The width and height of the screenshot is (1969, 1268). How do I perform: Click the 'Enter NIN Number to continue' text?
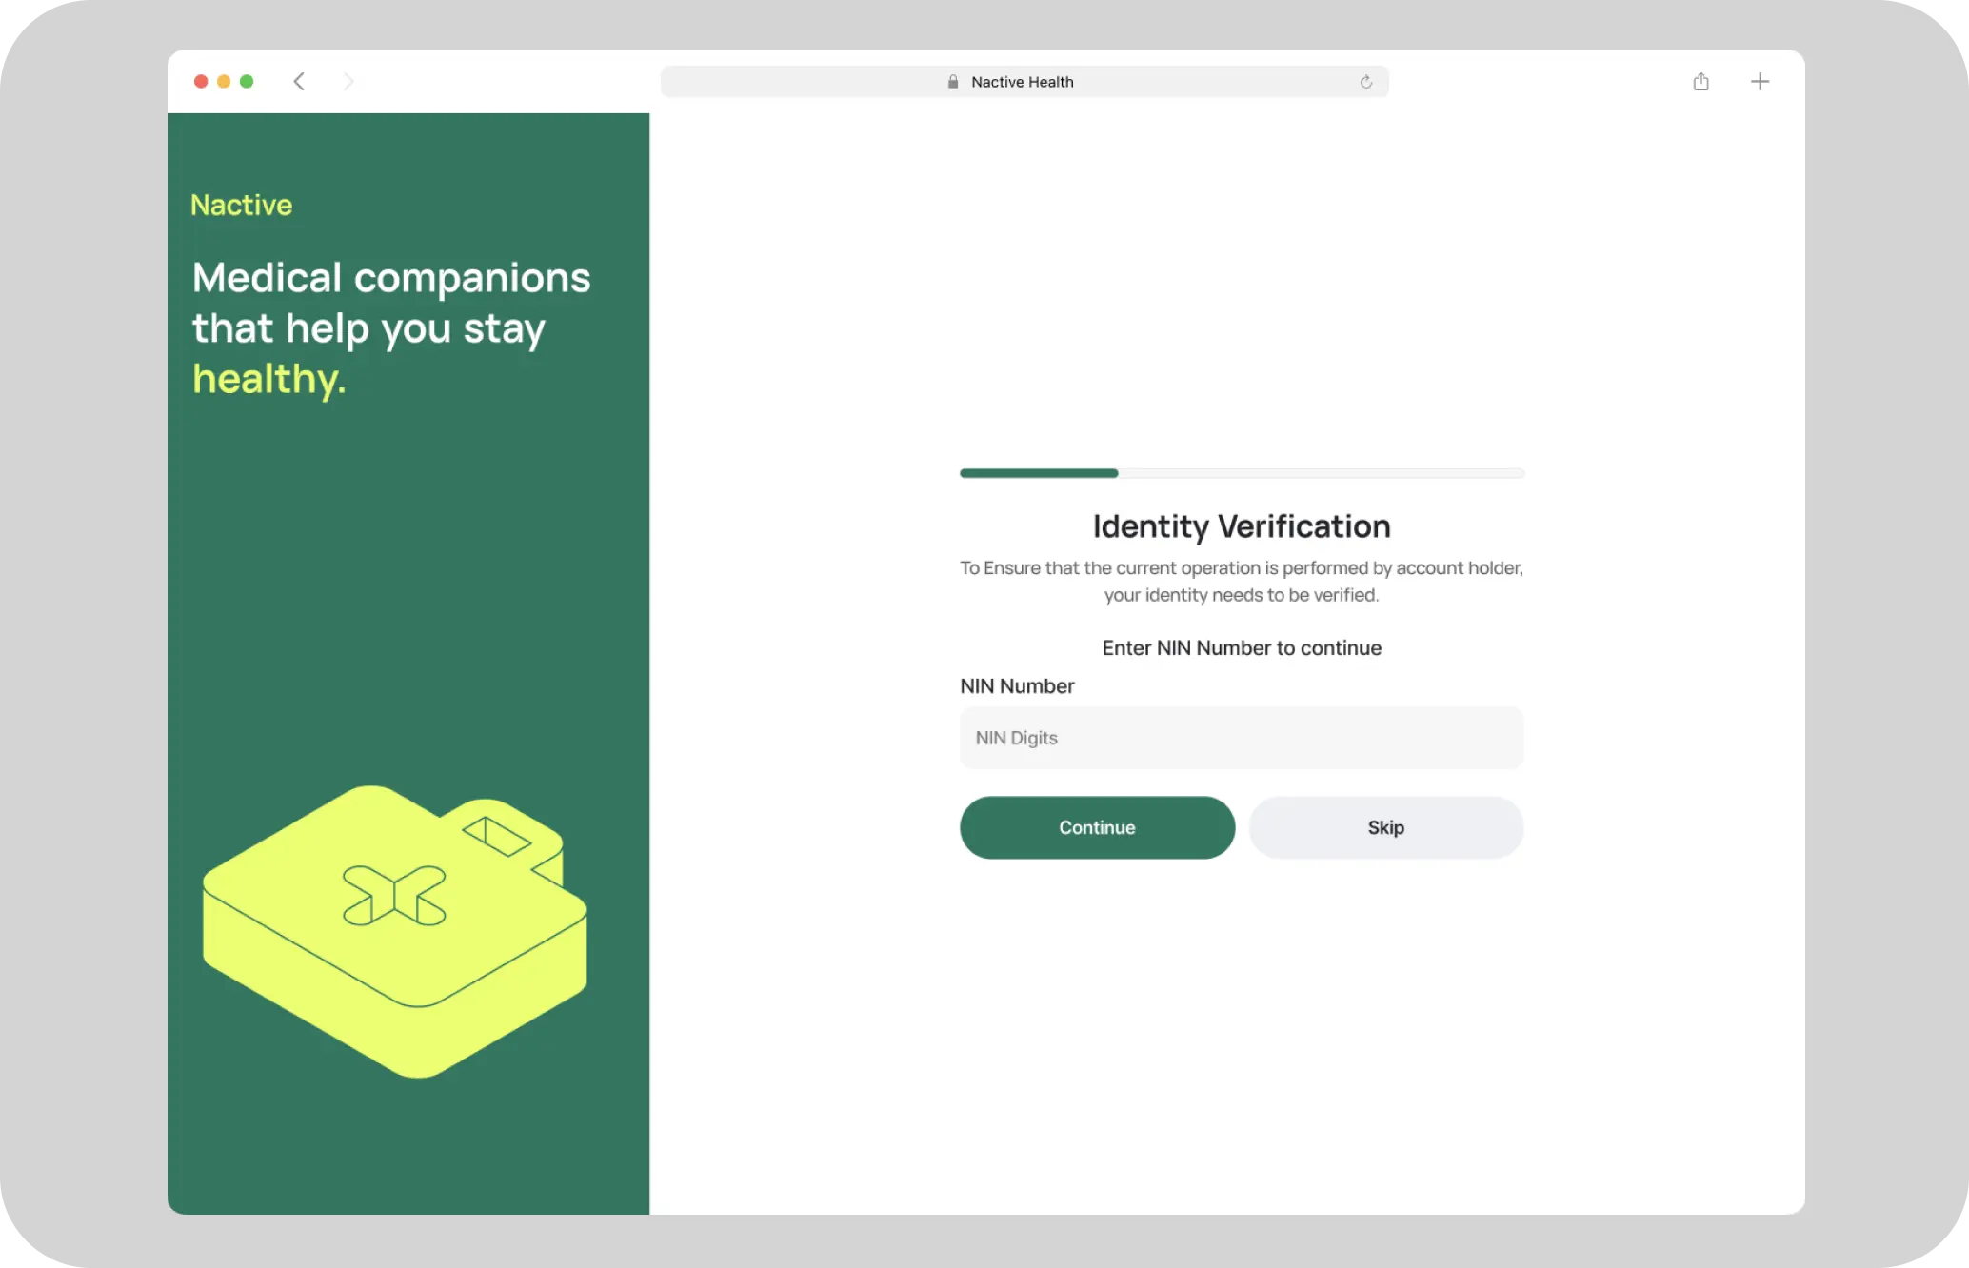(x=1242, y=648)
